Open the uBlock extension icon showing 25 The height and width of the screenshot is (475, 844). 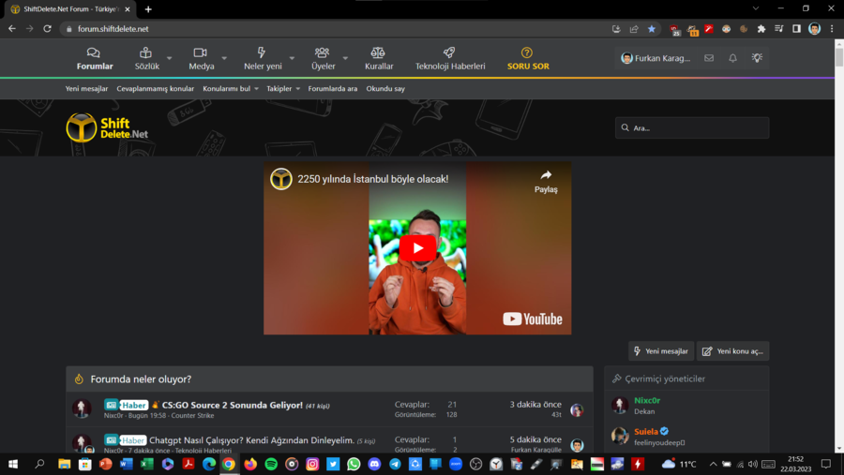674,30
